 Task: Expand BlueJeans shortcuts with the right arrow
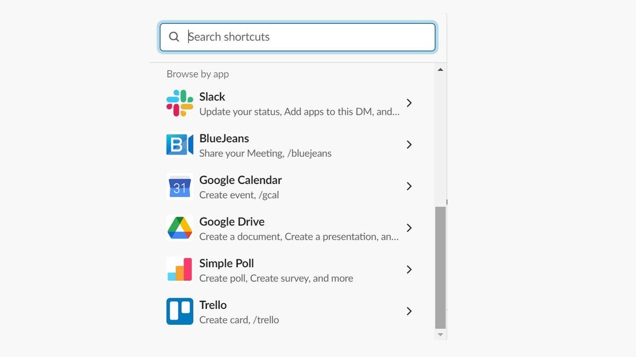coord(409,144)
